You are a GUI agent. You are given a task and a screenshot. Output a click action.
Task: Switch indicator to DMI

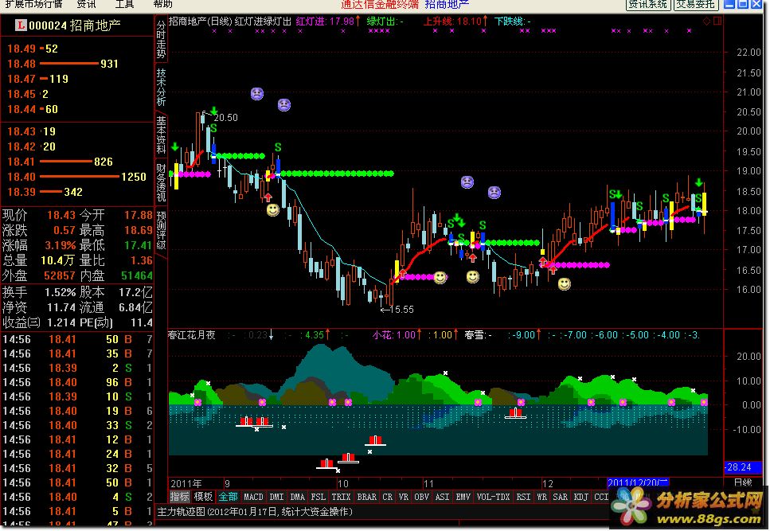(276, 497)
